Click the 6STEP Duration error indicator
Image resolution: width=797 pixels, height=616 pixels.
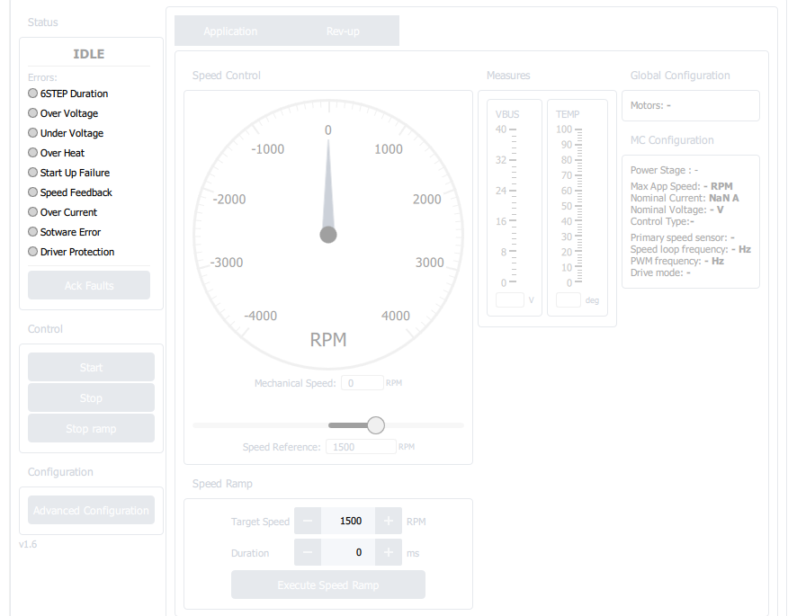coord(32,93)
